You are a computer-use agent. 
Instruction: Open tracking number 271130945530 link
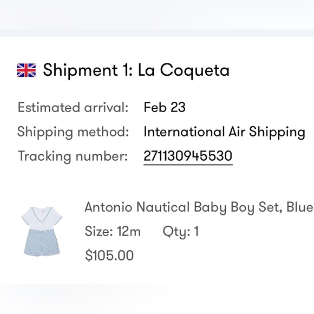pyautogui.click(x=188, y=156)
